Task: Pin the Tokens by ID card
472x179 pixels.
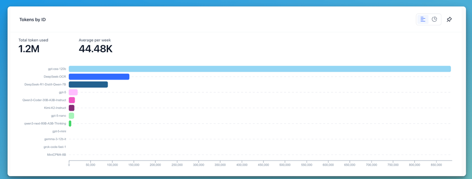Action: [x=449, y=19]
